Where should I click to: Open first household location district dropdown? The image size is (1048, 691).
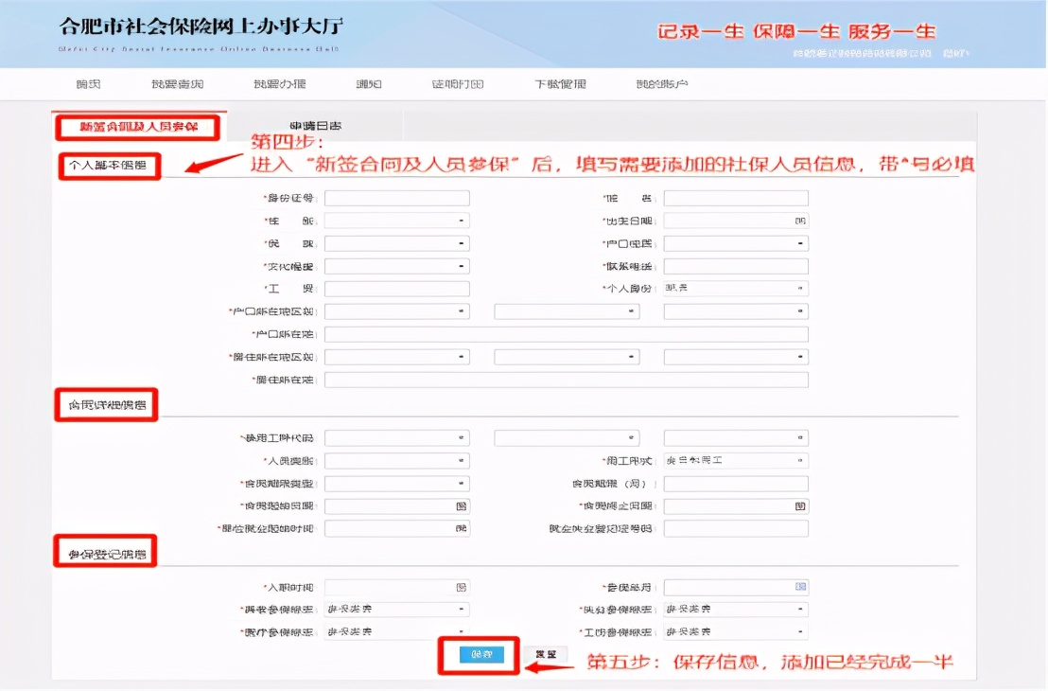pos(397,311)
